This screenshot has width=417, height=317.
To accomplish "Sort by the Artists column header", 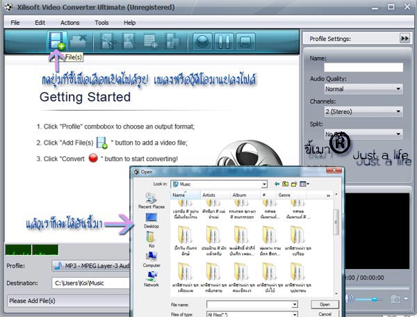I will click(215, 195).
